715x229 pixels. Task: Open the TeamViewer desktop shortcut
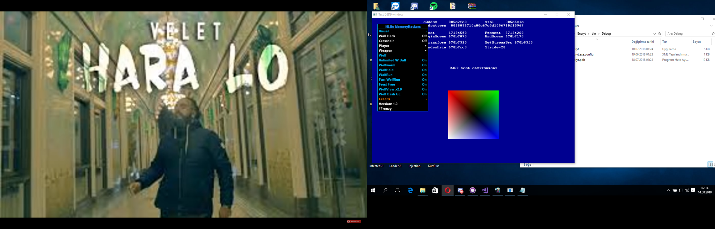(x=395, y=6)
